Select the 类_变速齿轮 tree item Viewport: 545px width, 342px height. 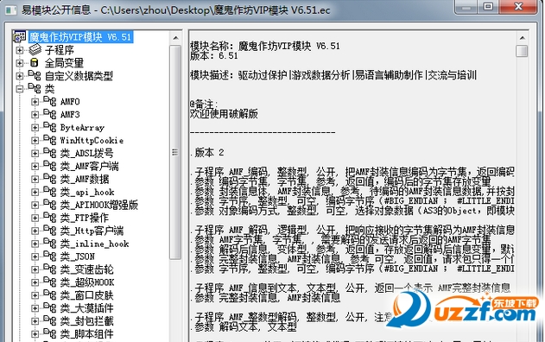(86, 269)
